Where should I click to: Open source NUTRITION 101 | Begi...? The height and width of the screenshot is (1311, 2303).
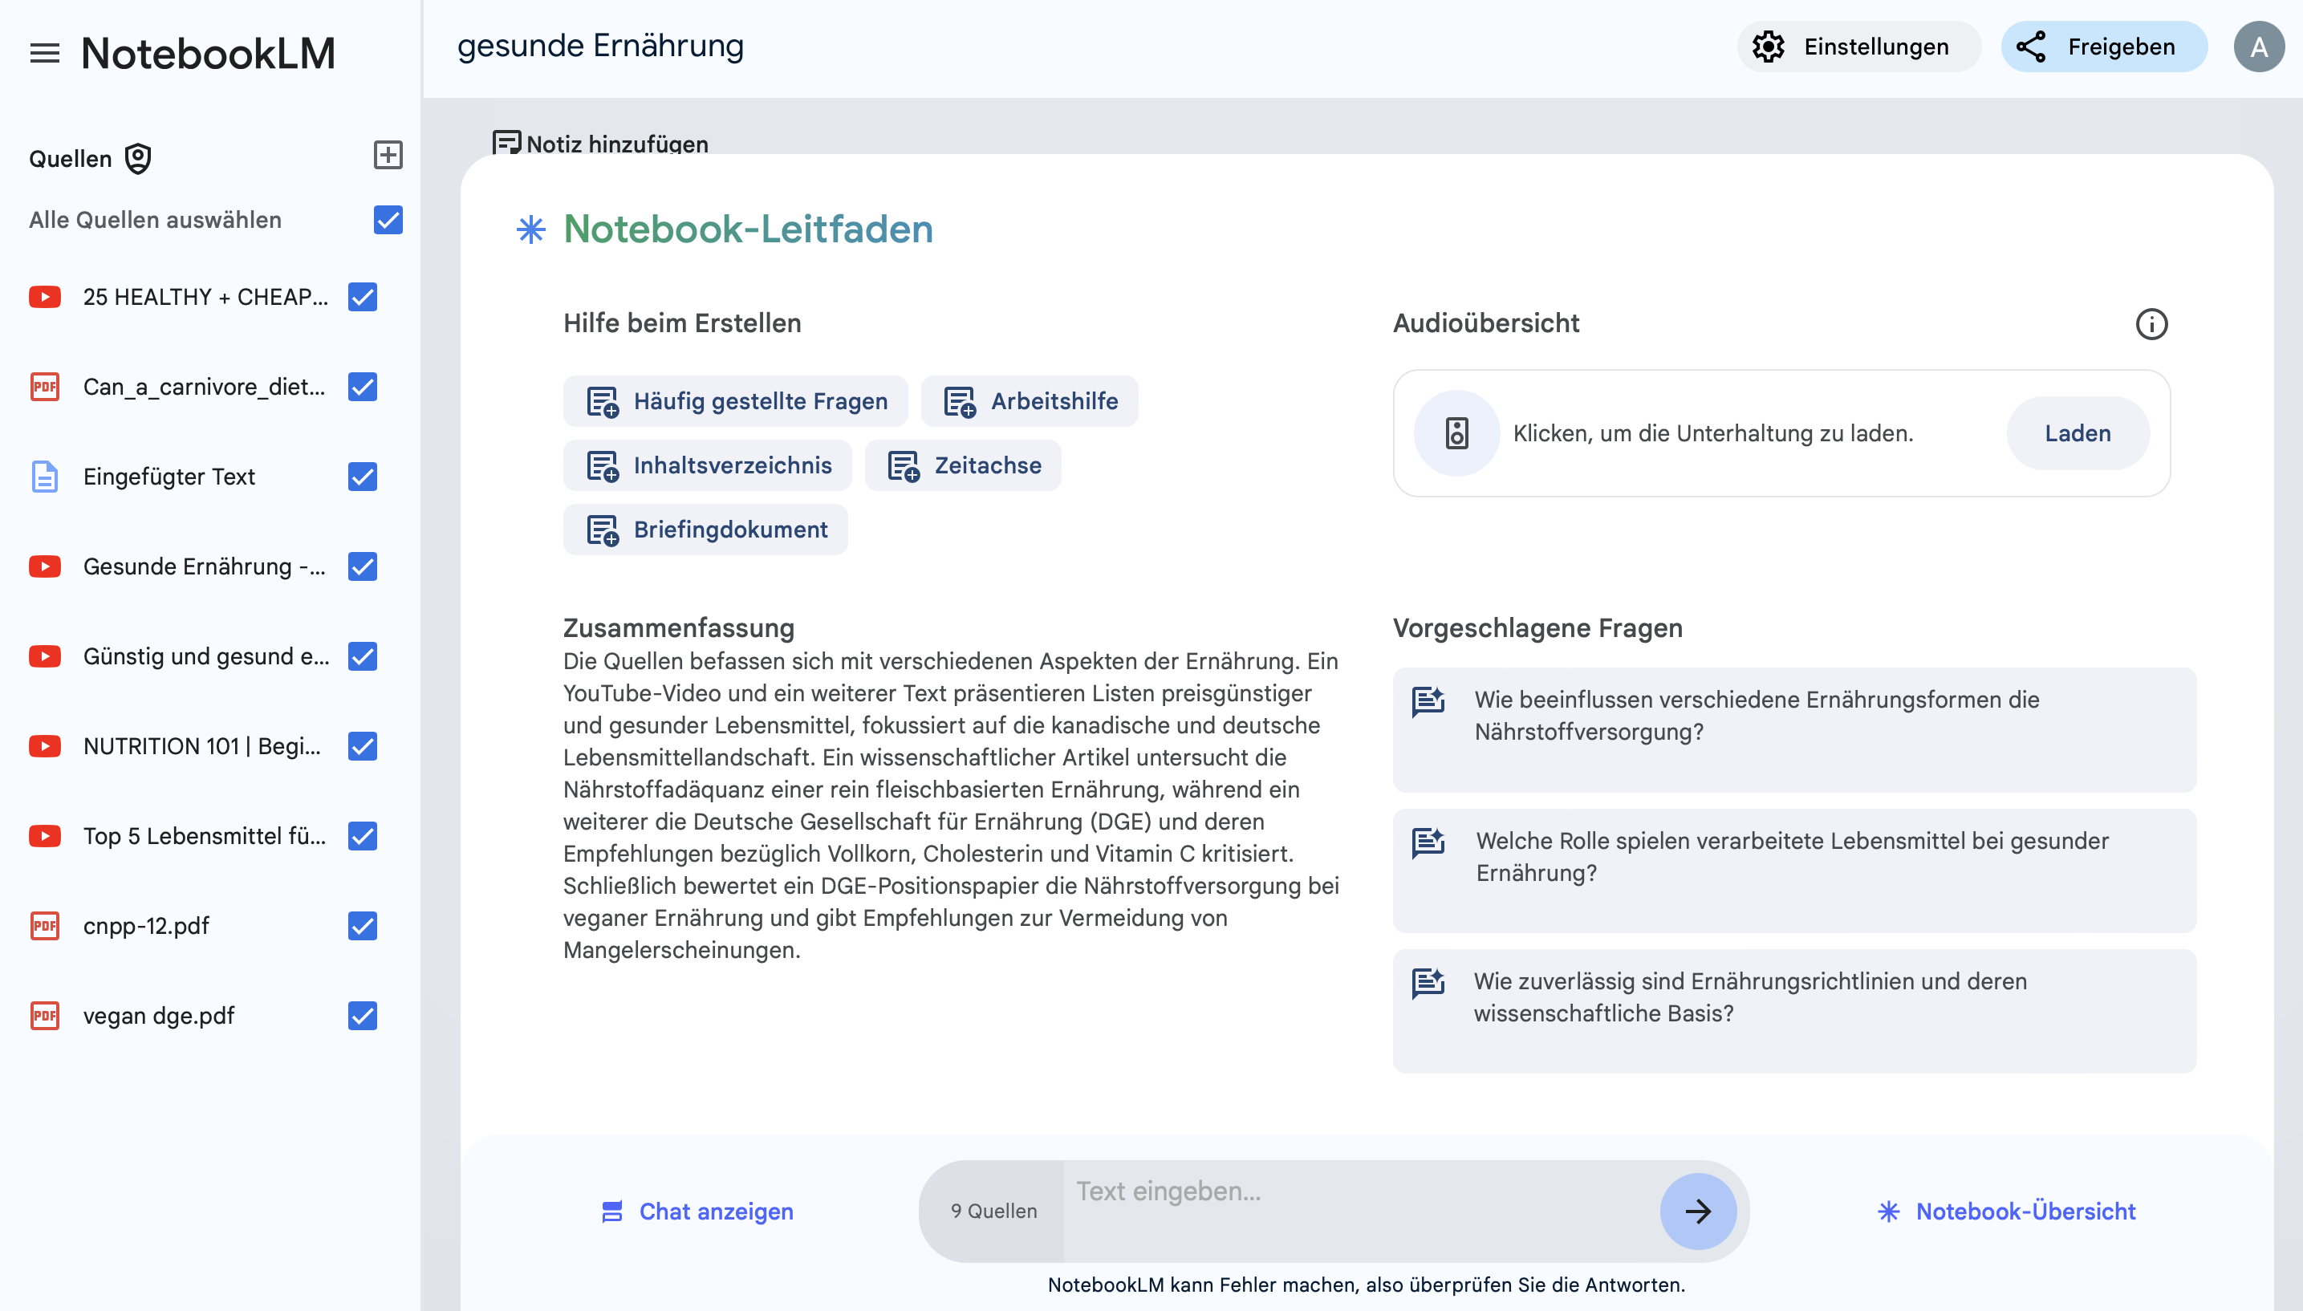[x=201, y=746]
